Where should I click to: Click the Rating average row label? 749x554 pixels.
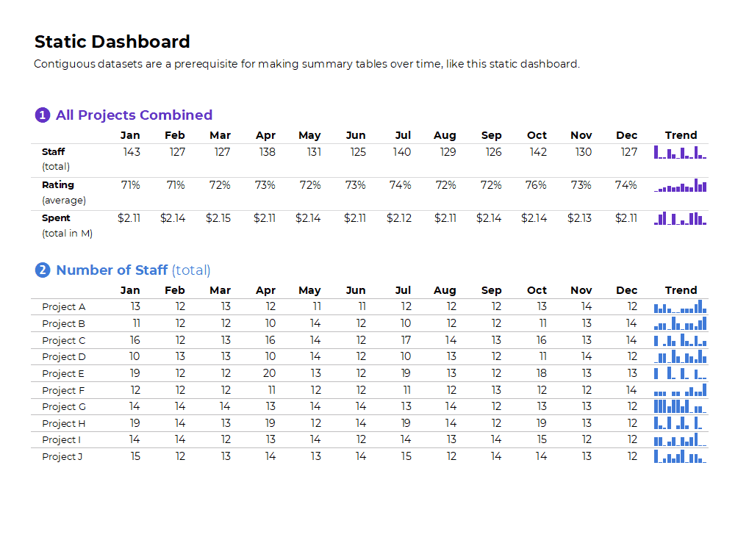(64, 193)
